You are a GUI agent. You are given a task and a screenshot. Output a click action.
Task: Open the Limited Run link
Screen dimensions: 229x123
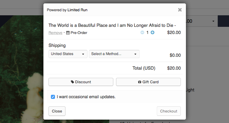(77, 10)
